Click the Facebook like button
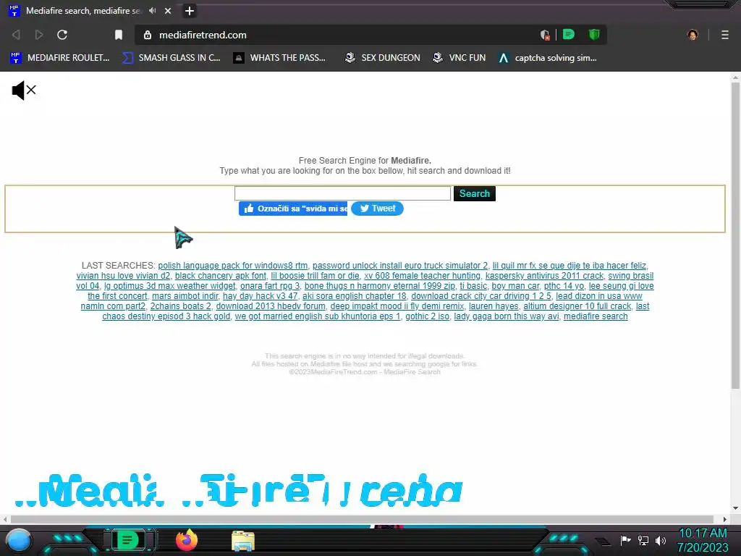Image resolution: width=741 pixels, height=556 pixels. click(293, 208)
